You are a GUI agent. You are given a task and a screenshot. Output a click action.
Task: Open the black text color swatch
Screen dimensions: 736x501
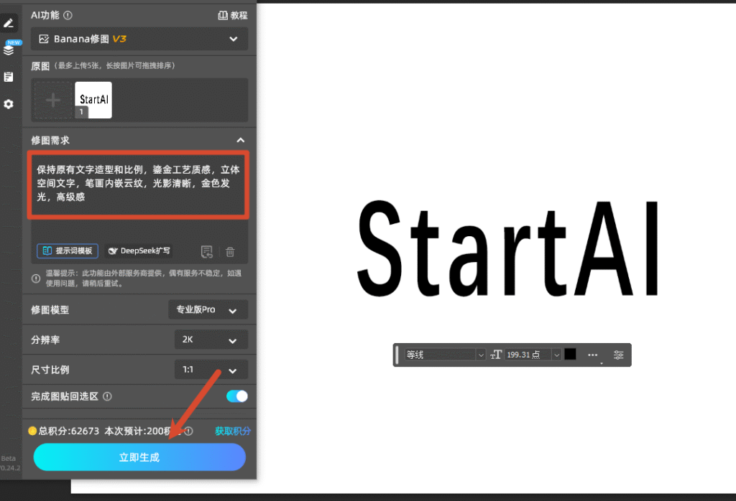(570, 355)
